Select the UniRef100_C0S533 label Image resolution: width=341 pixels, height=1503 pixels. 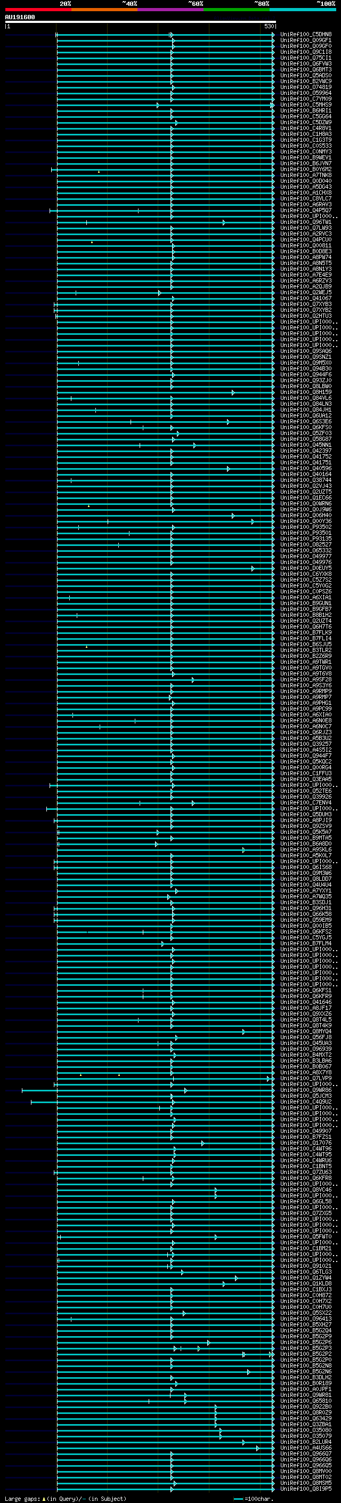click(306, 146)
